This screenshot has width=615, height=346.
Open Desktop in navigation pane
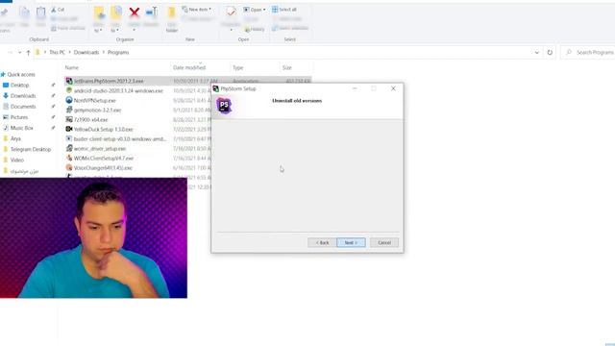[19, 86]
